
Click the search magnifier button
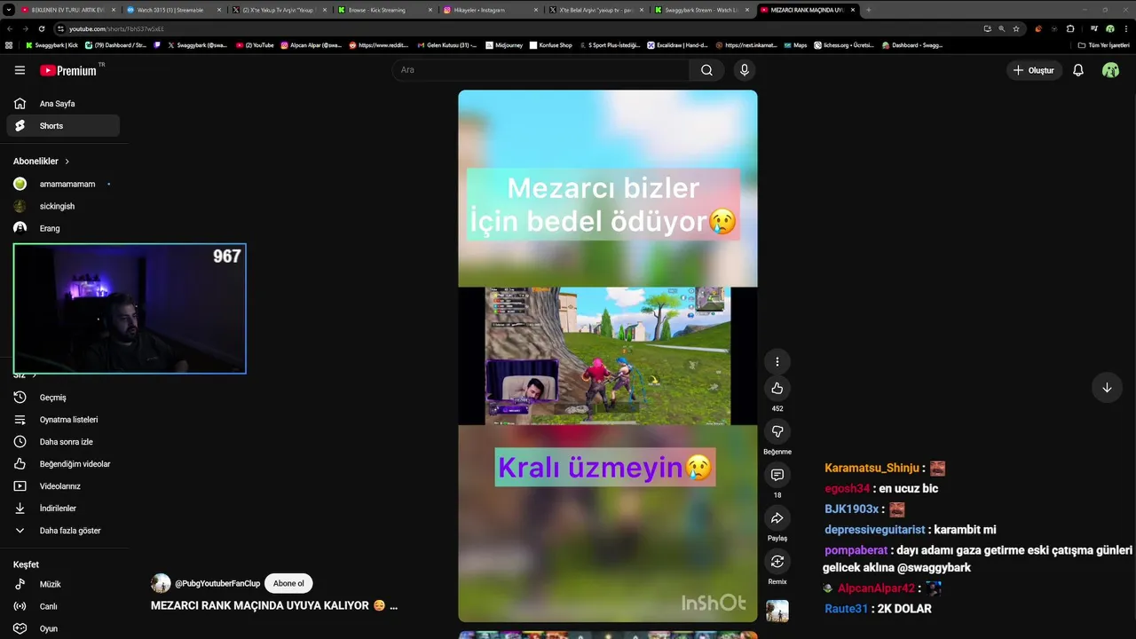706,70
